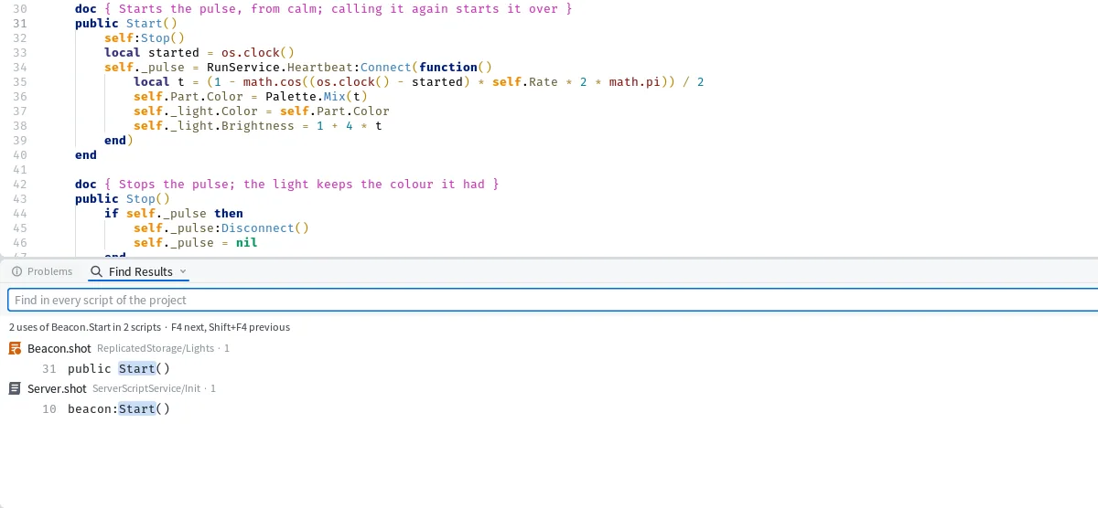The height and width of the screenshot is (508, 1098).
Task: Click 'Palette.Mix(t)' on line 36
Action: 317,96
